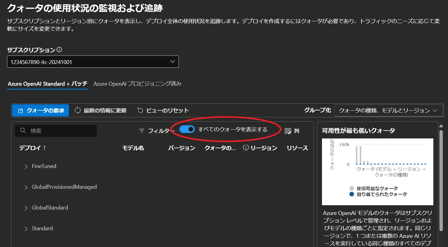Click the reset view icon
Screen dimensions: 448x247
tap(140, 110)
